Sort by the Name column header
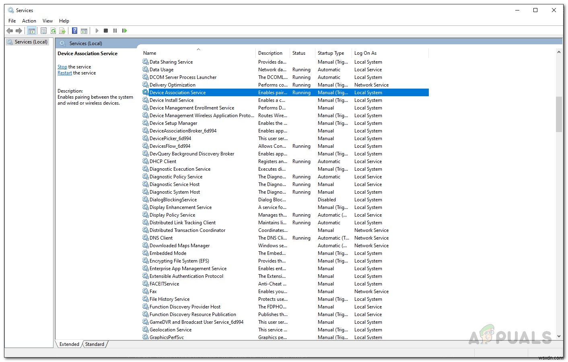 coord(199,53)
